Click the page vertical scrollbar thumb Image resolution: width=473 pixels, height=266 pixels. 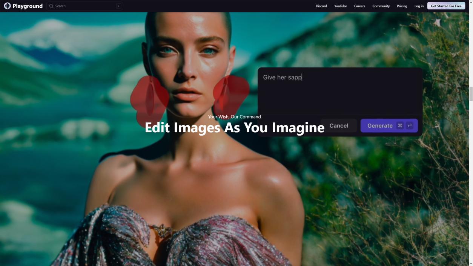[471, 93]
